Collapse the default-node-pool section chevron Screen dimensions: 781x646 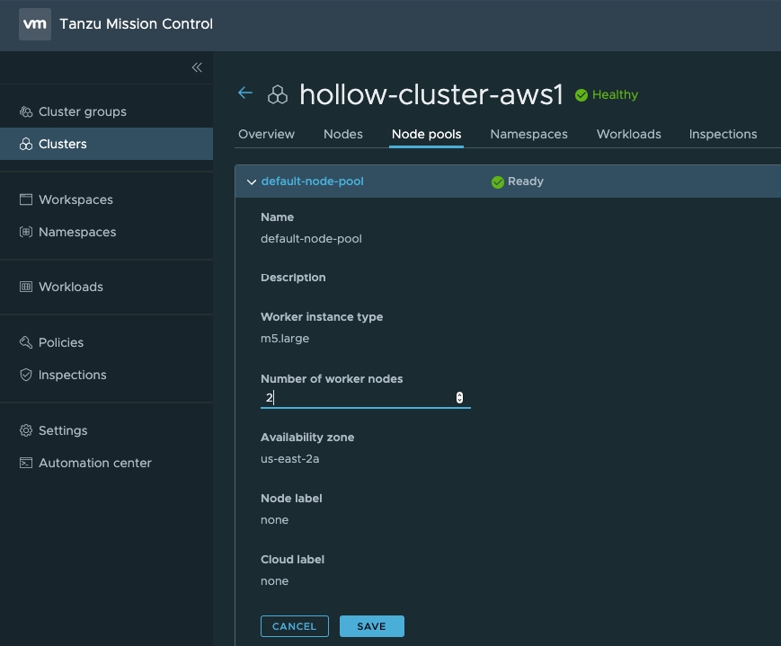[252, 182]
